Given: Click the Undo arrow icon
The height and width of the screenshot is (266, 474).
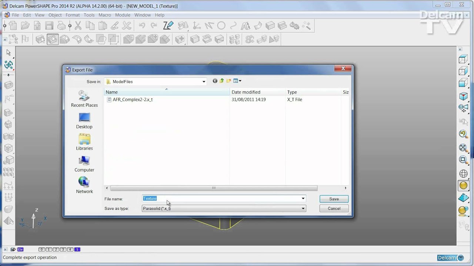Looking at the screenshot, I should coord(142,25).
